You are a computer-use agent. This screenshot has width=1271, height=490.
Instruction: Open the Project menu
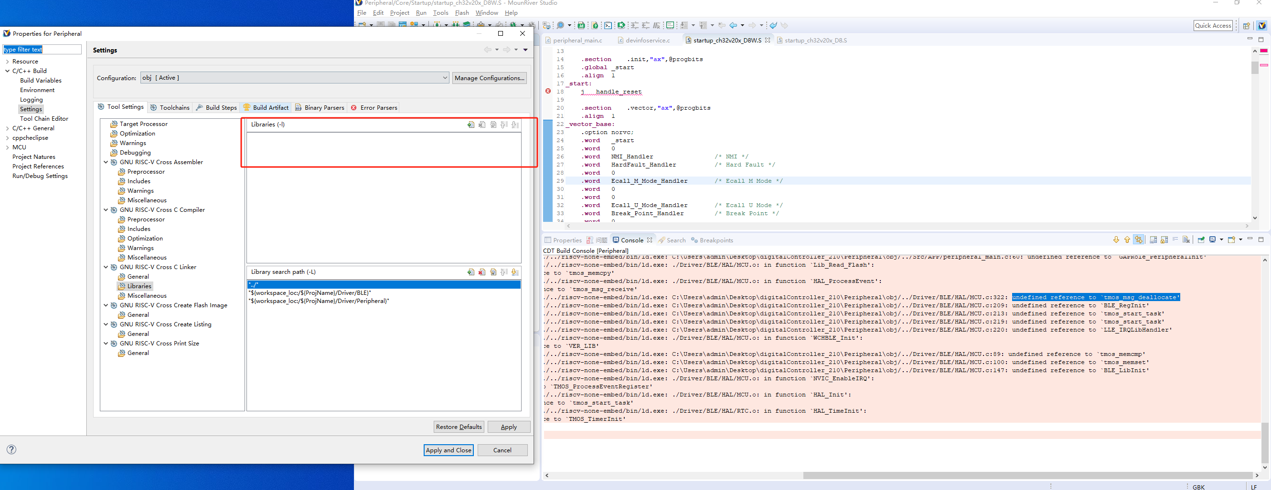coord(399,13)
